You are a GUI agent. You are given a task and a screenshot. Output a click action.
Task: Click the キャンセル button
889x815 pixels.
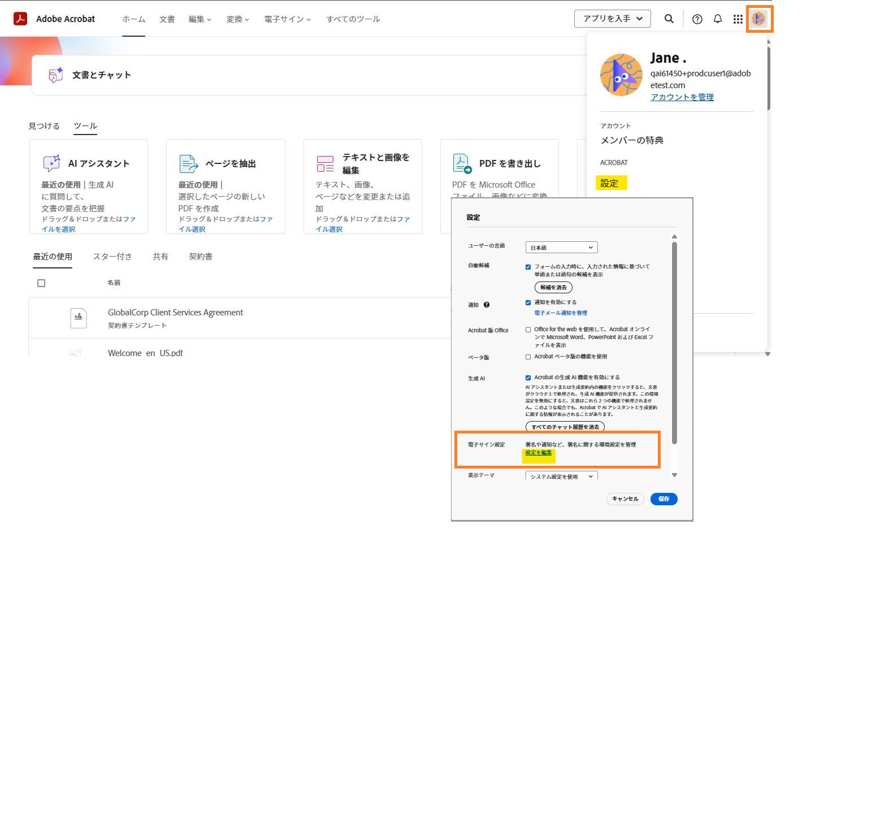point(625,499)
